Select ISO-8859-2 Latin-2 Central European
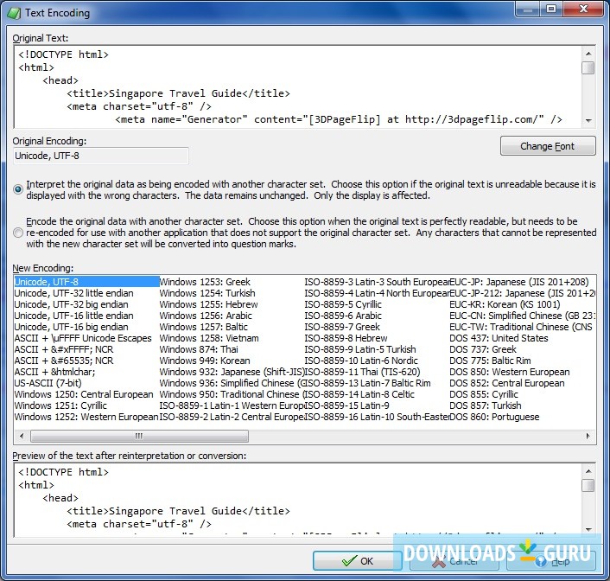The height and width of the screenshot is (581, 610). [x=232, y=417]
